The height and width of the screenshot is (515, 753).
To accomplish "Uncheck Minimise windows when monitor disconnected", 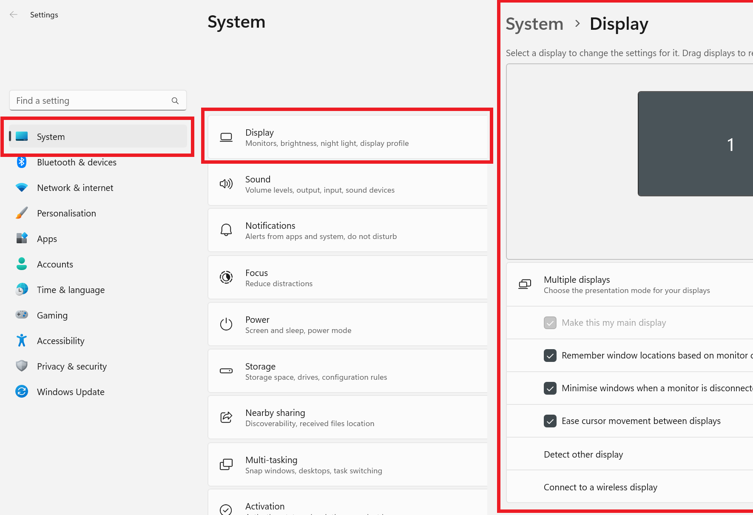I will pyautogui.click(x=550, y=388).
